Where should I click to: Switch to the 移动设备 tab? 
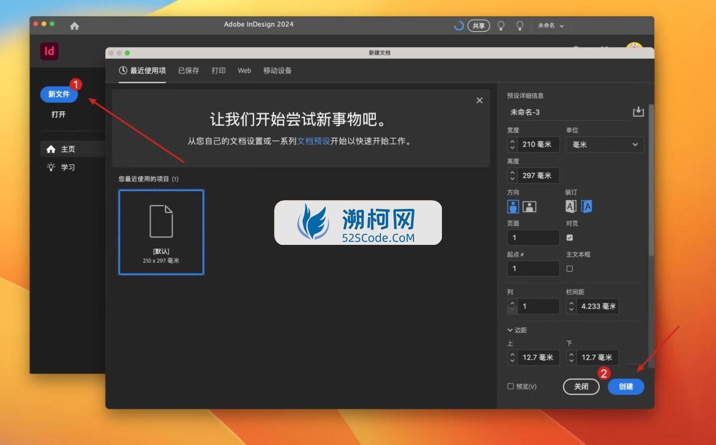coord(277,70)
